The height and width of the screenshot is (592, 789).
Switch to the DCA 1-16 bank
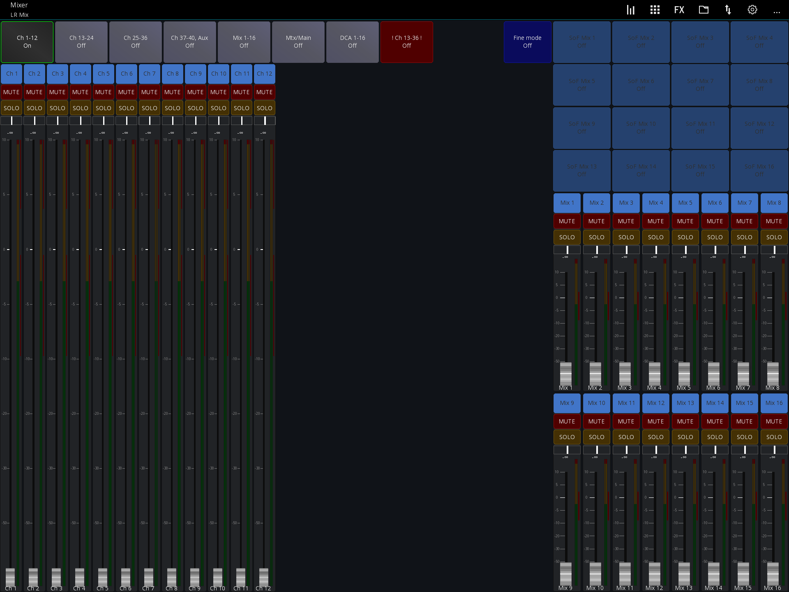(x=352, y=42)
